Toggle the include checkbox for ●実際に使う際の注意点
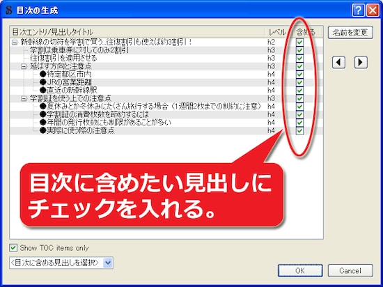This screenshot has width=383, height=287. click(x=299, y=130)
